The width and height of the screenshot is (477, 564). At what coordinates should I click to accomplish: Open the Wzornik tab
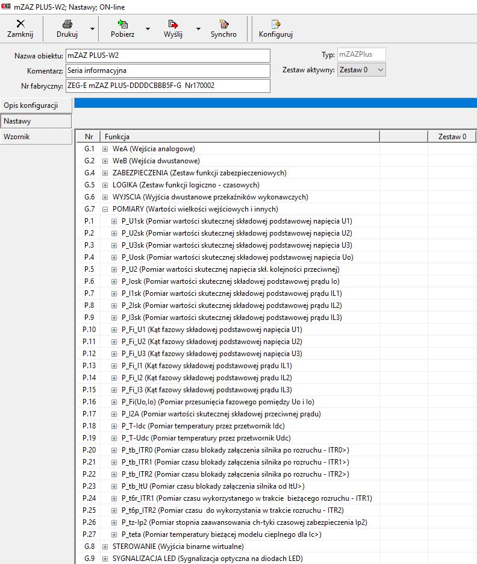(x=36, y=137)
